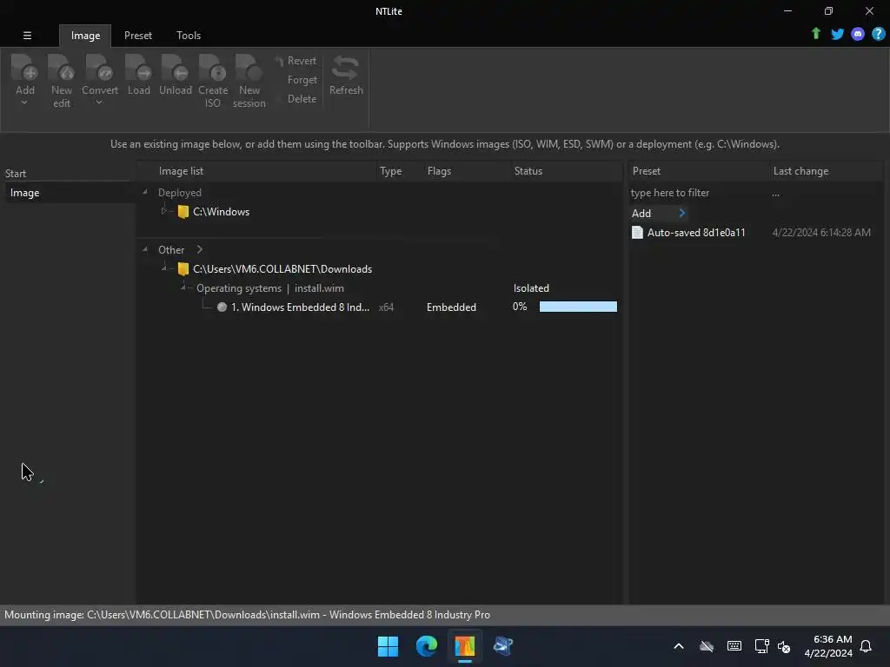Open the hamburger main menu
Screen dimensions: 890x667
click(x=27, y=35)
